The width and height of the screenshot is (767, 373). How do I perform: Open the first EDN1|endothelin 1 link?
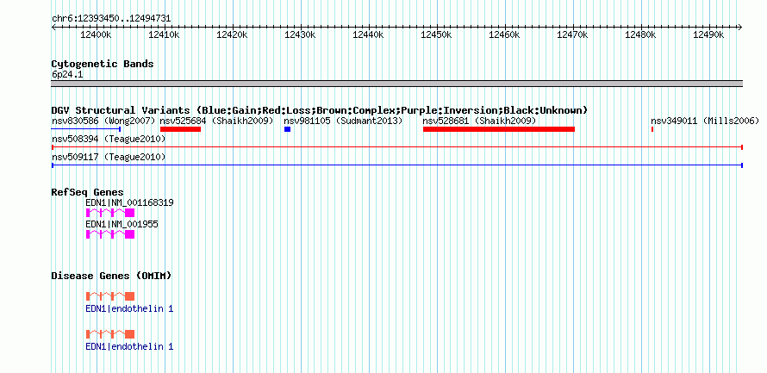point(129,309)
